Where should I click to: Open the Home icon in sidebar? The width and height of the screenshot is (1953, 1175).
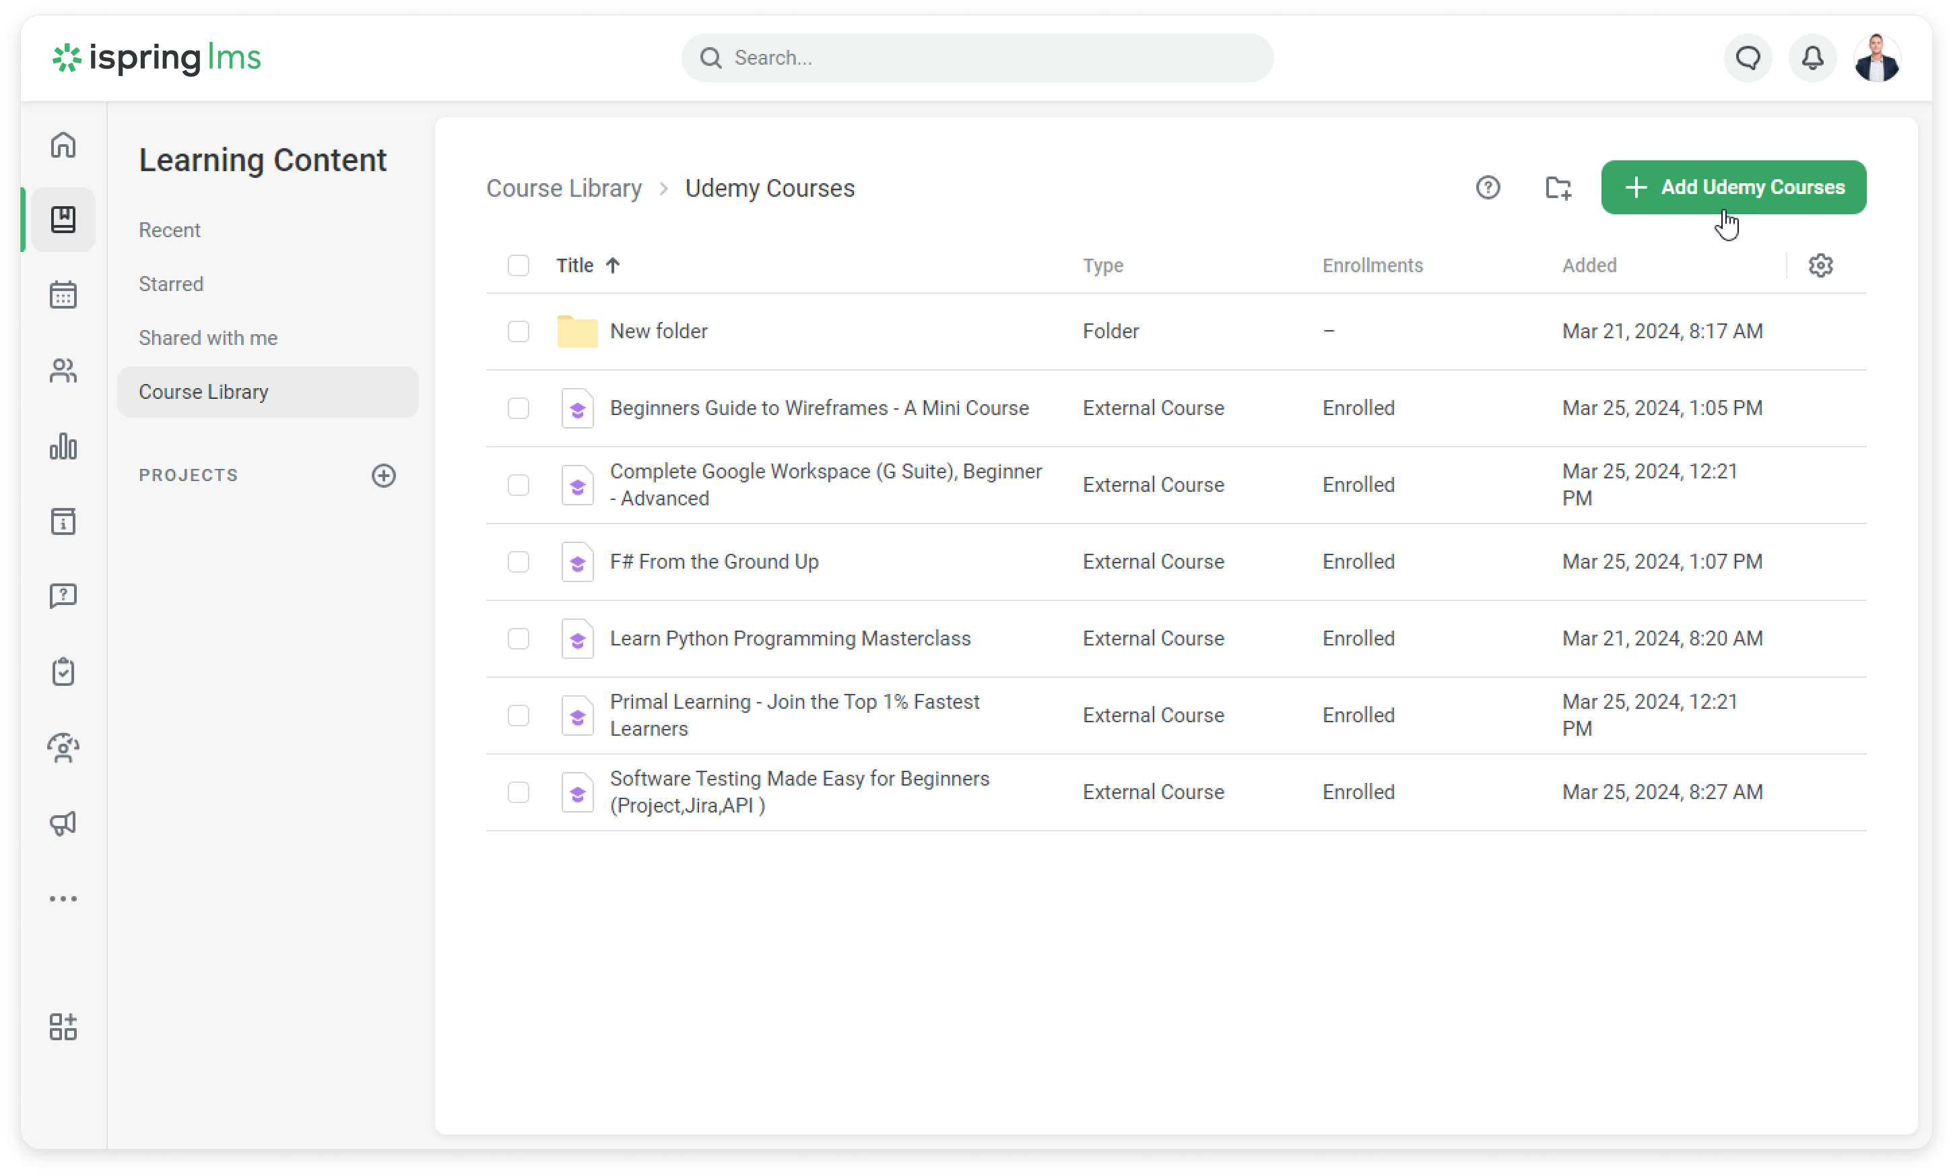click(63, 145)
